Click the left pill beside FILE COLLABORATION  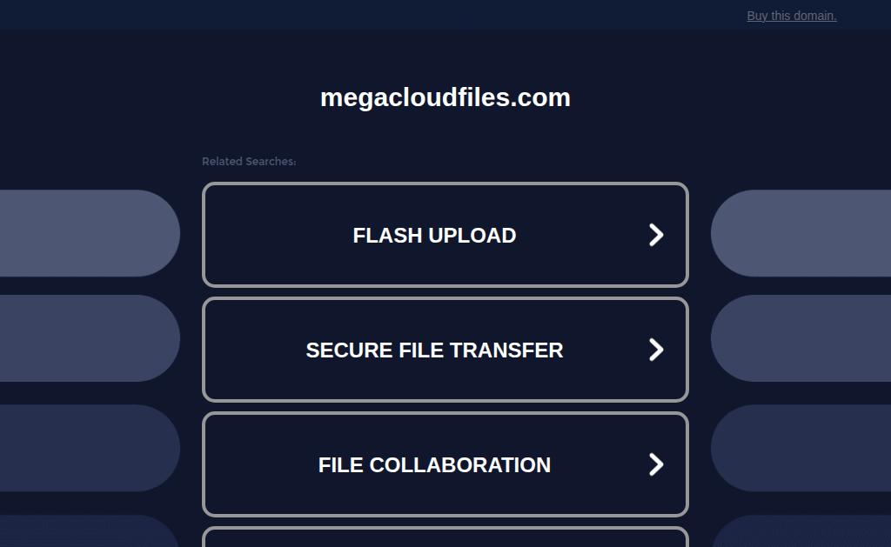tap(90, 448)
